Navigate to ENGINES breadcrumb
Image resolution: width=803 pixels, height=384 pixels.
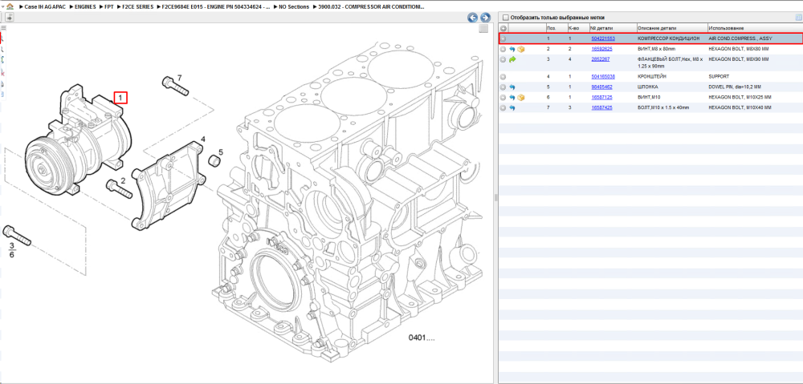click(85, 7)
